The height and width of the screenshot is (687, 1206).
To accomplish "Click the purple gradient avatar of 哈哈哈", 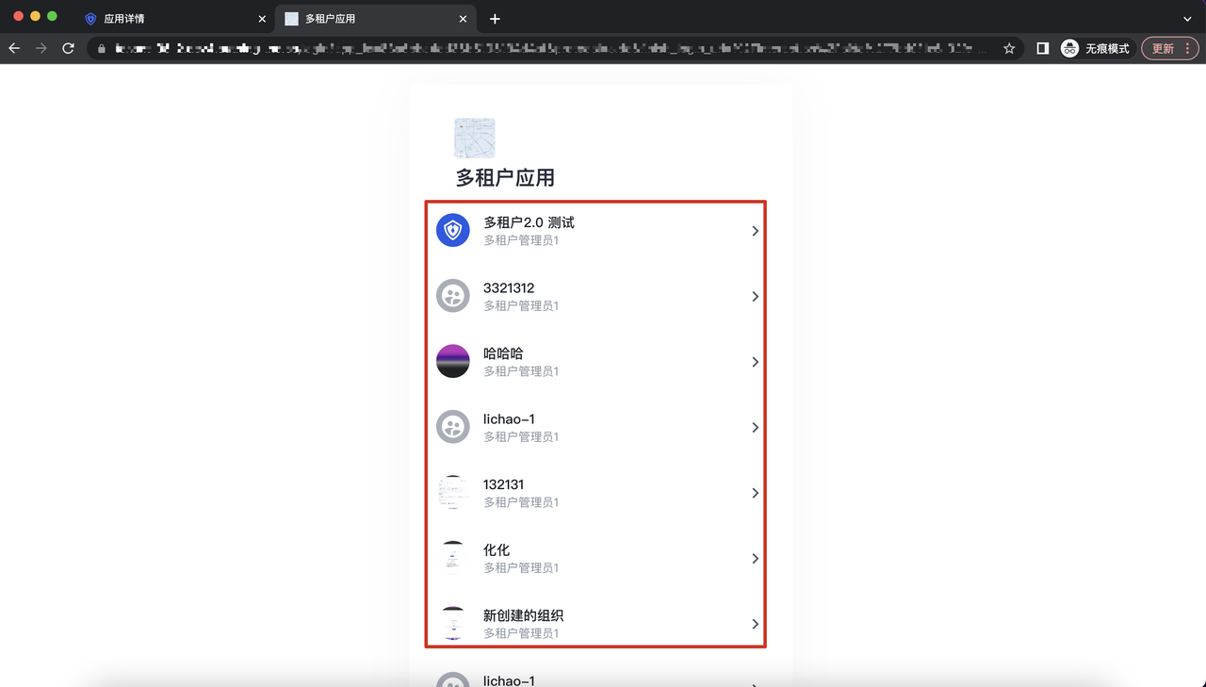I will (x=453, y=362).
